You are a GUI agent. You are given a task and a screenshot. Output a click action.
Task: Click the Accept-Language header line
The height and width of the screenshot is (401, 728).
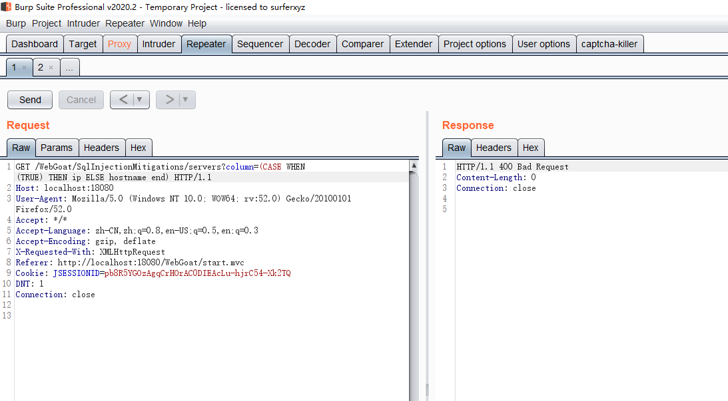coord(137,230)
